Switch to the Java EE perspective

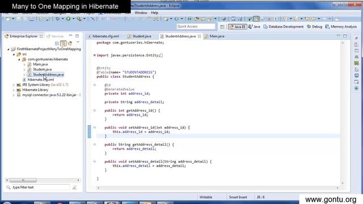[238, 27]
